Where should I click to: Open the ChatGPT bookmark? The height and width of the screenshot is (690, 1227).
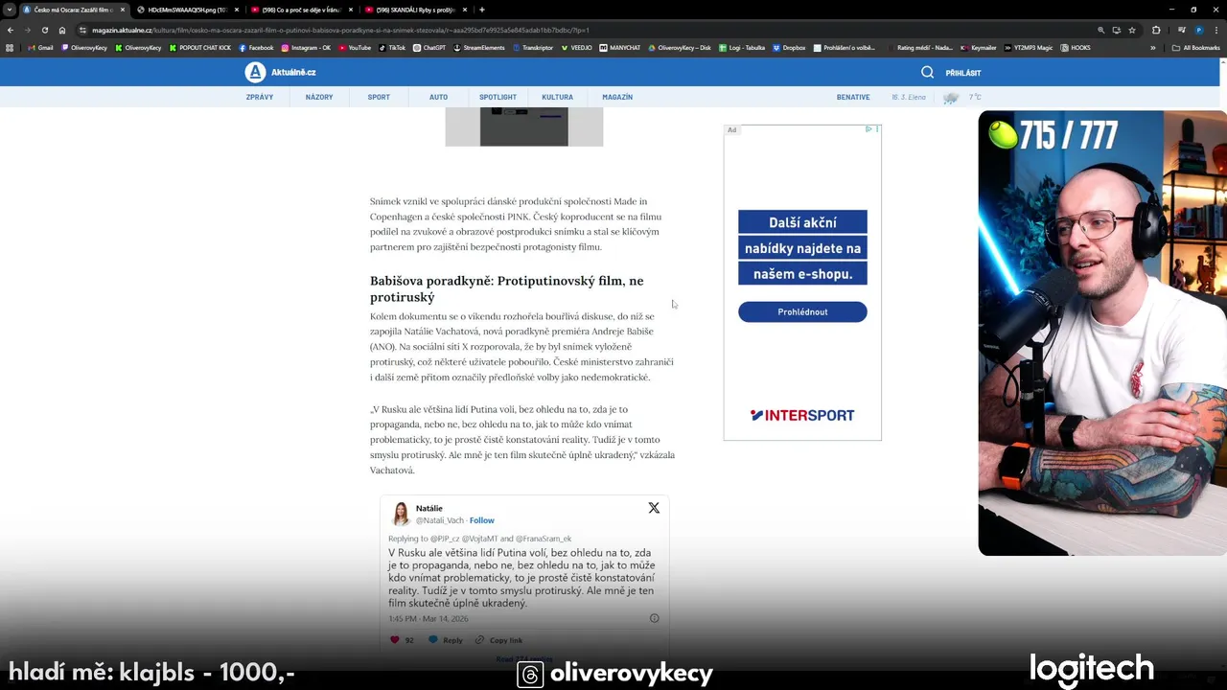click(429, 48)
